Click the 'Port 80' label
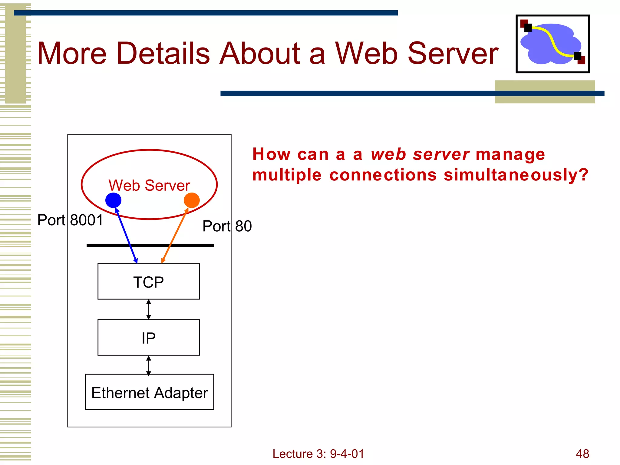 227,226
